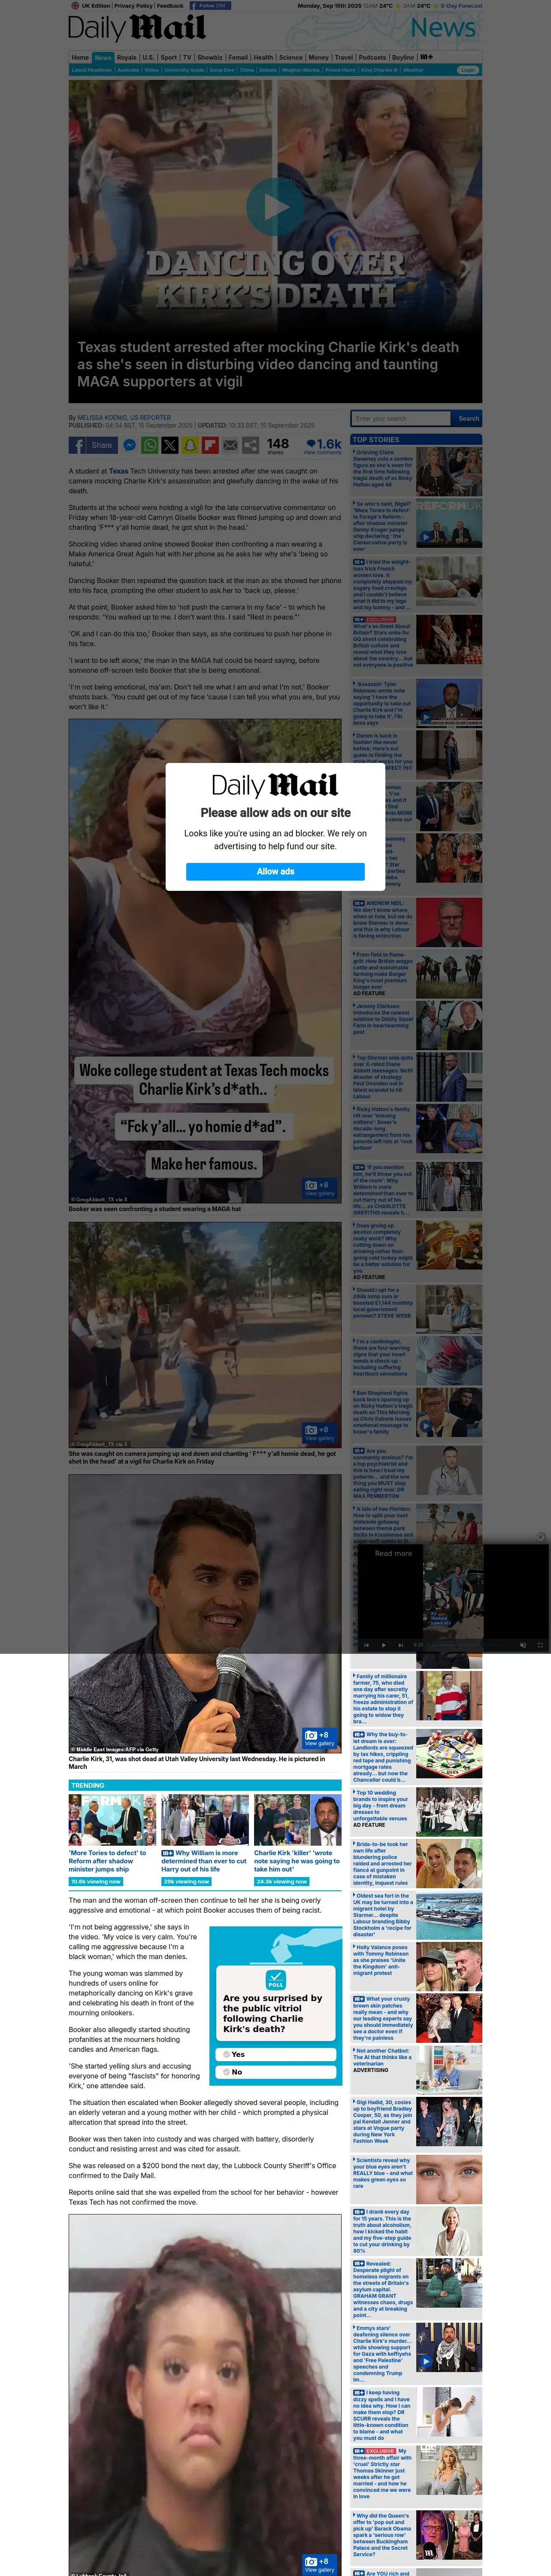The width and height of the screenshot is (551, 2576).
Task: Skip to previous clip in floating video
Action: [366, 1645]
